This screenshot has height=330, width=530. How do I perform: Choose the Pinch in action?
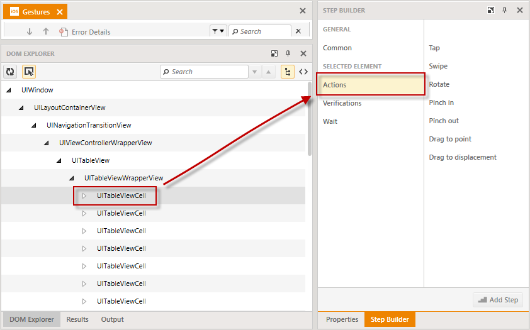click(x=441, y=102)
